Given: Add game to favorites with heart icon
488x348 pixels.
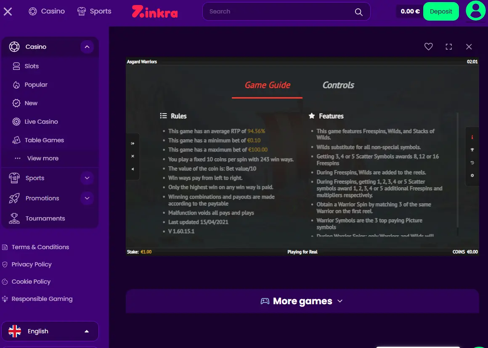Looking at the screenshot, I should tap(428, 47).
